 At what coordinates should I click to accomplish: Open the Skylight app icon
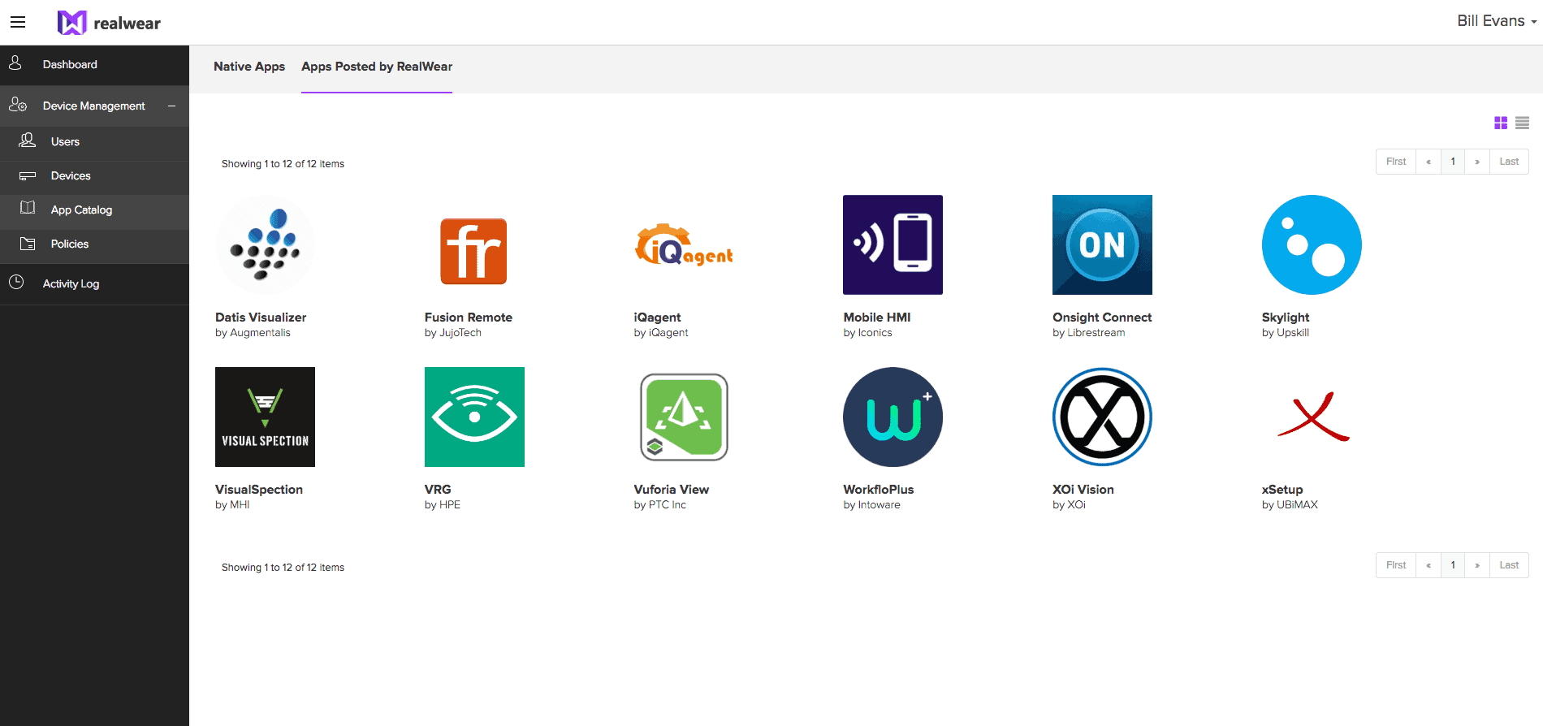coord(1312,244)
